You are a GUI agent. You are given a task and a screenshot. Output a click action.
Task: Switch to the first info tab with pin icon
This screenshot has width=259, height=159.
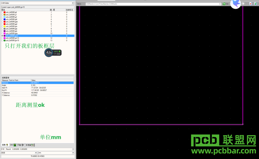pos(5,145)
